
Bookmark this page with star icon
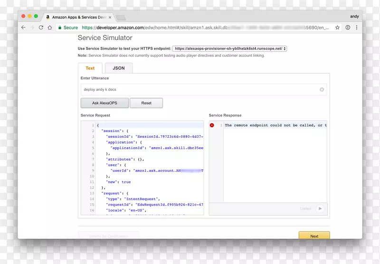(x=337, y=28)
